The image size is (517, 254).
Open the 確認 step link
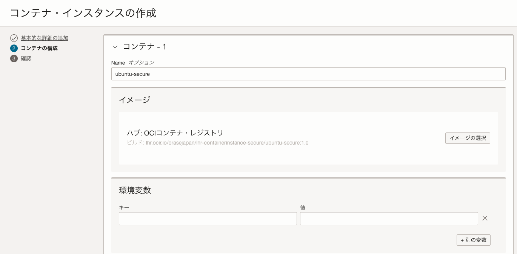(26, 58)
